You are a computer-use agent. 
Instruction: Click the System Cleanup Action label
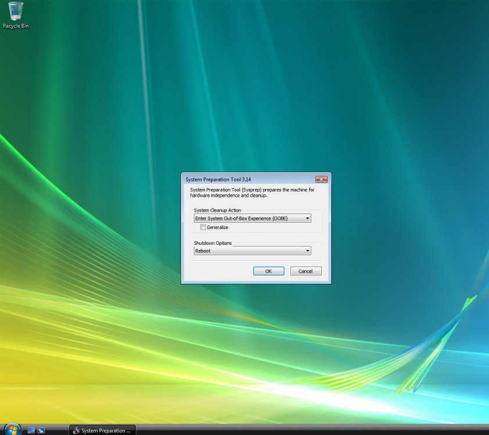pyautogui.click(x=217, y=210)
